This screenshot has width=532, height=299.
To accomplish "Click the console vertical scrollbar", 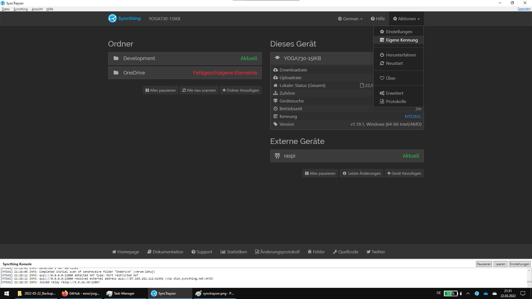I will [x=529, y=278].
